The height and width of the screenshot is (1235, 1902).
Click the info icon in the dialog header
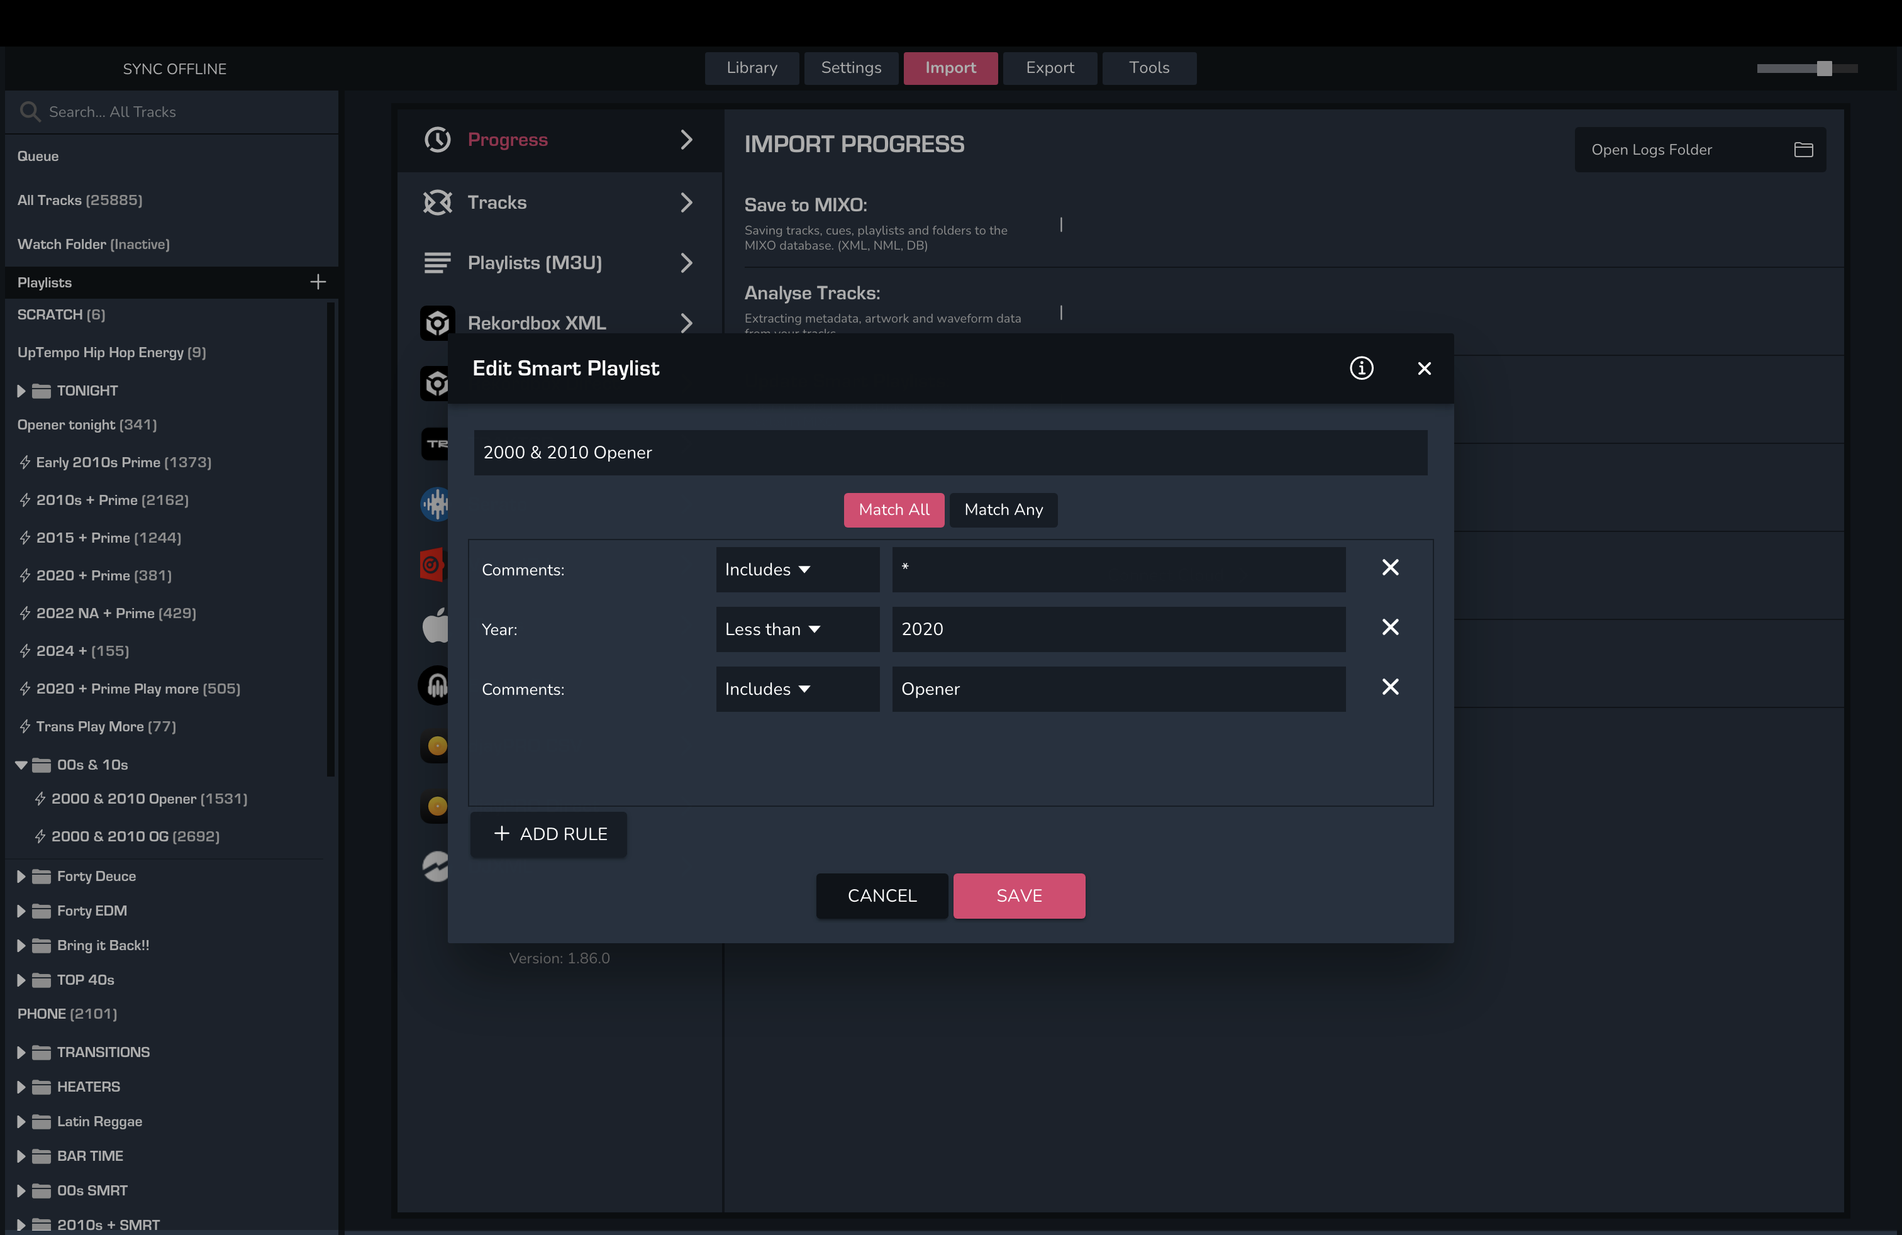coord(1361,368)
